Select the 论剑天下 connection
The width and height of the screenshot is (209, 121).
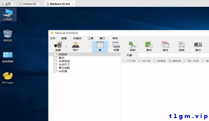pos(64,64)
